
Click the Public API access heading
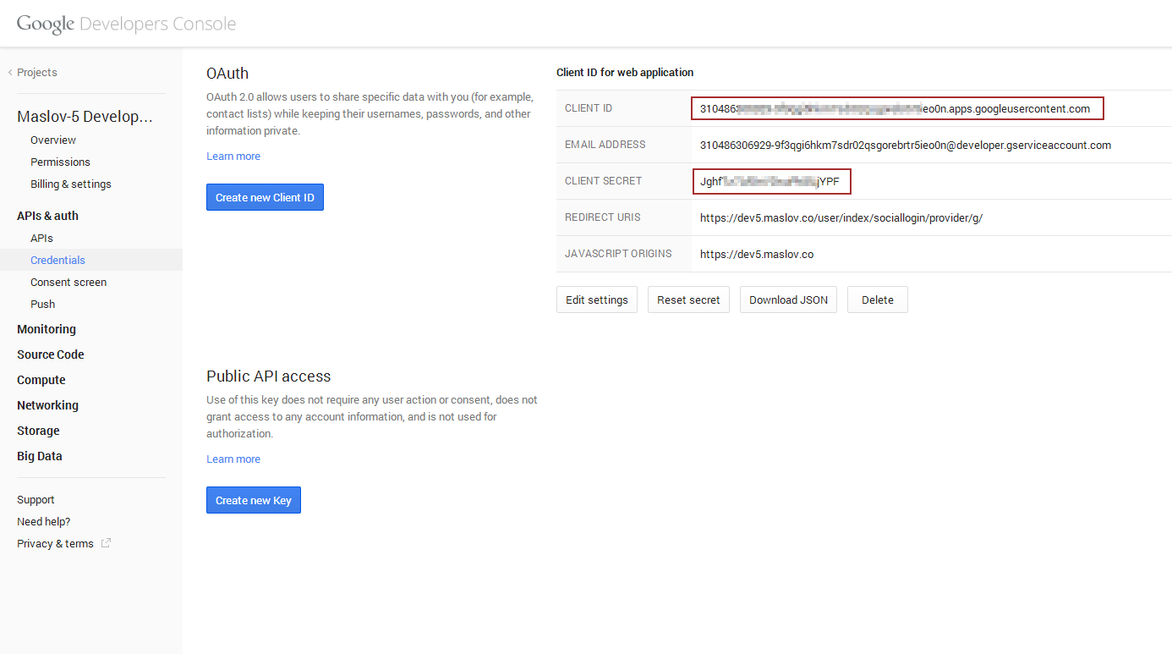point(269,376)
